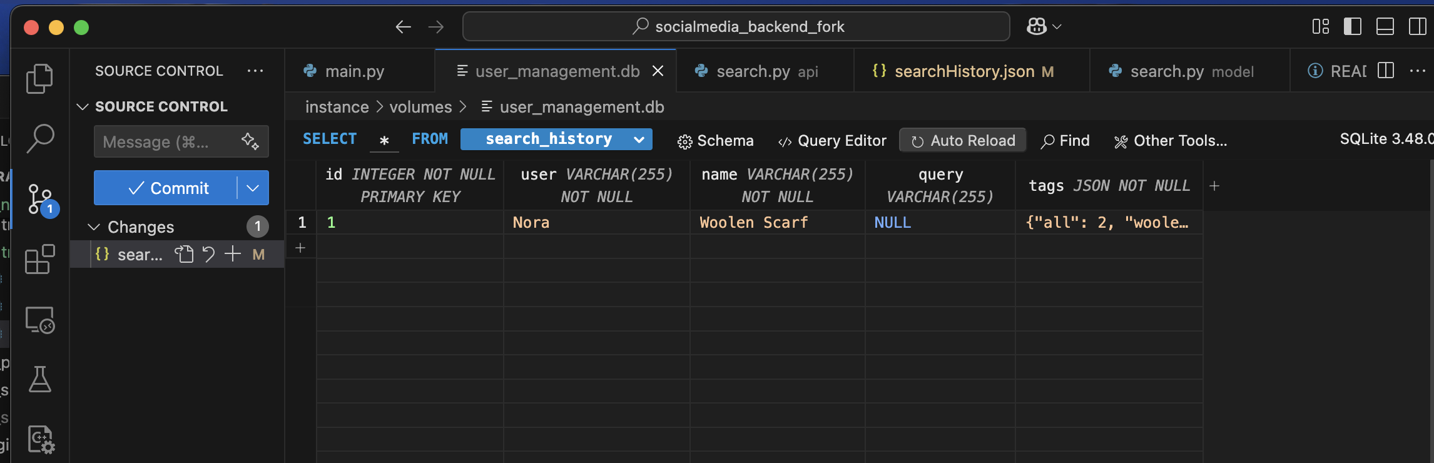Click the query column header

pos(940,185)
